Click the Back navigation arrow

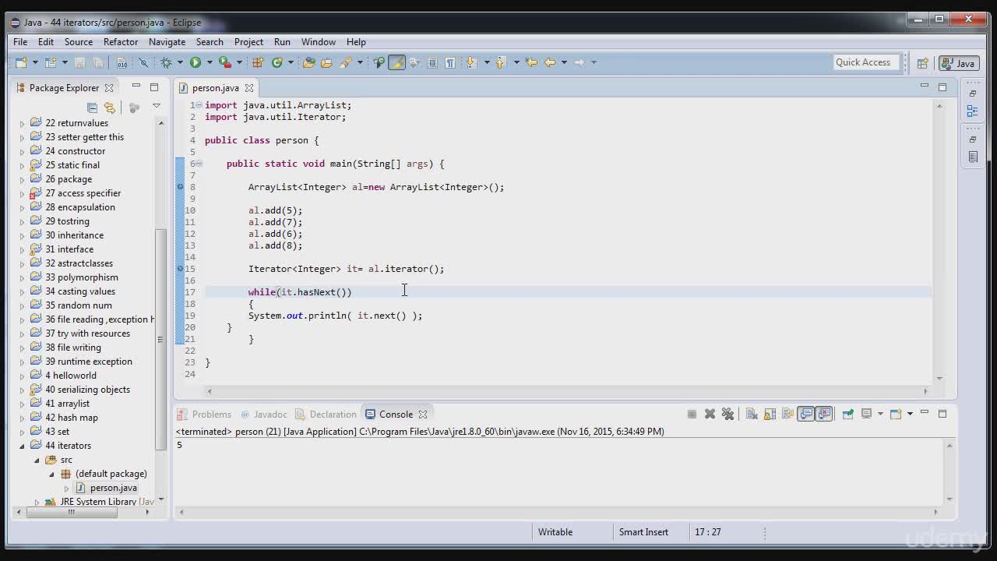pos(549,62)
